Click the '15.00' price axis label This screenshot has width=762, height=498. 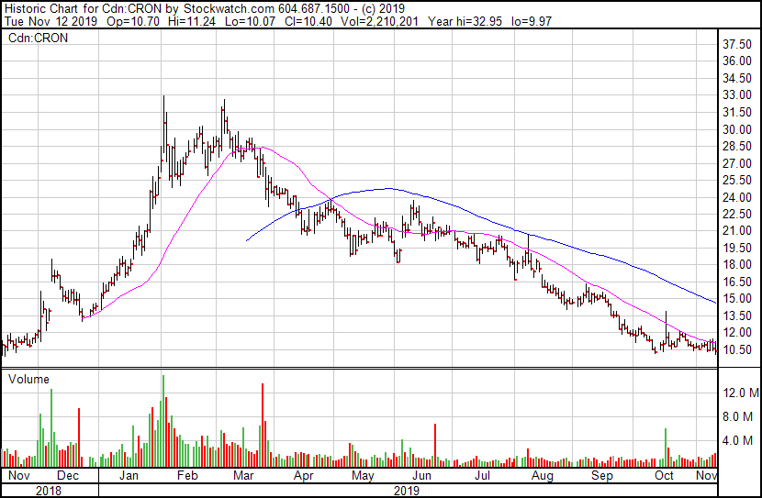tap(737, 298)
